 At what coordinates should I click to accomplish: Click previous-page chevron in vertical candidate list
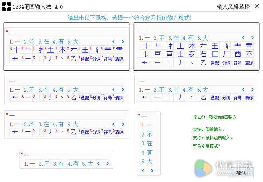pyautogui.click(x=143, y=170)
